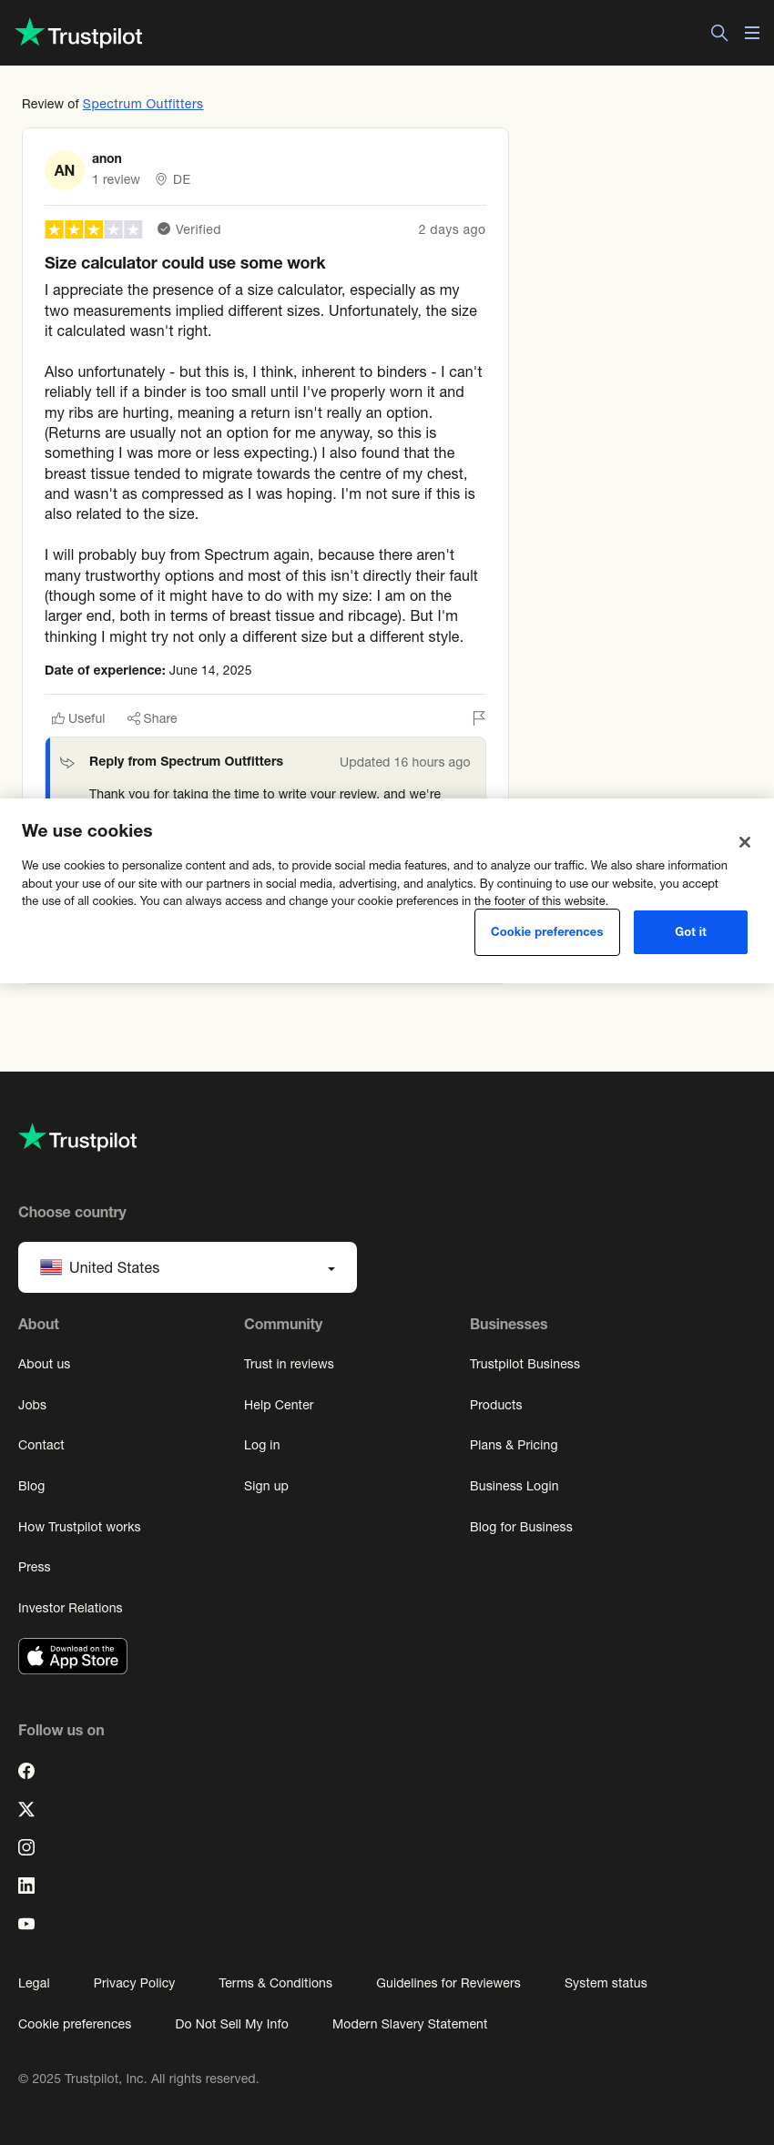
Task: Open the search icon in header
Action: click(719, 33)
